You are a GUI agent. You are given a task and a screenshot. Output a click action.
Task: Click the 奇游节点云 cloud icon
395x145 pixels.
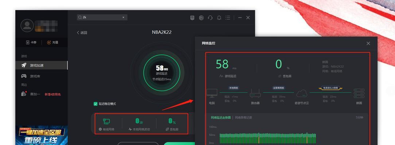(302, 94)
